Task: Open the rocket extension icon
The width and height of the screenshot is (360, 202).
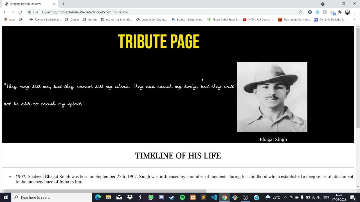Action: [x=310, y=12]
